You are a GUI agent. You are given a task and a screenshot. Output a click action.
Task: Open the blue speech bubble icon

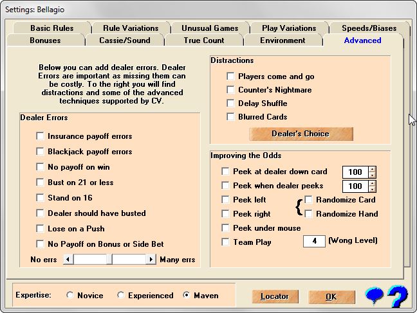374,295
